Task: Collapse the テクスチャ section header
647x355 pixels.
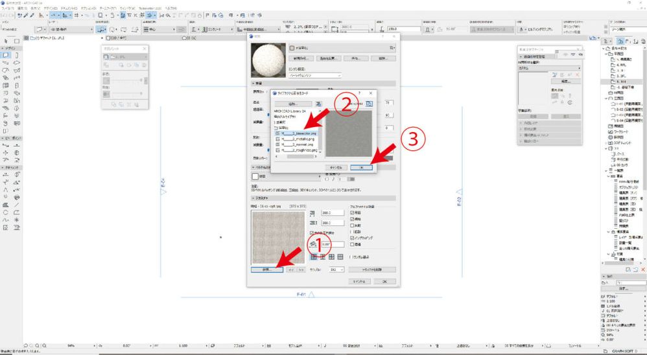Action: 323,198
